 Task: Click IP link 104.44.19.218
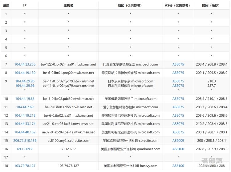pos(25,116)
